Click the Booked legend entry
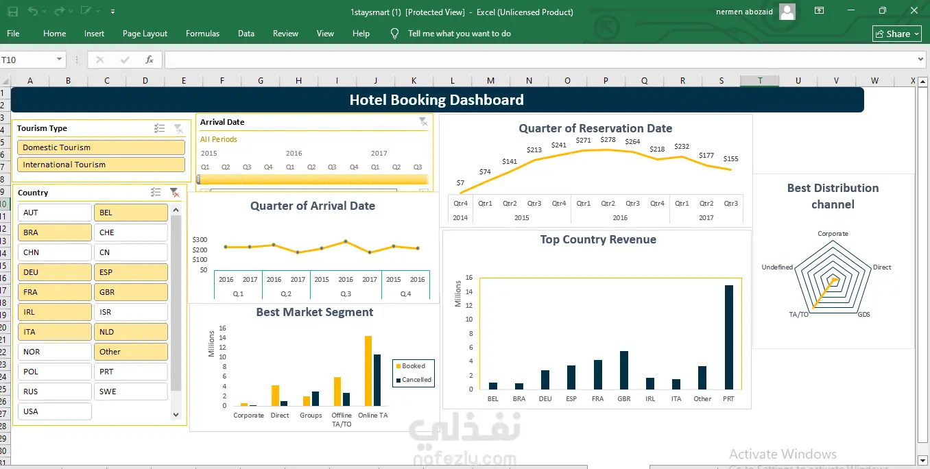This screenshot has width=930, height=469. pyautogui.click(x=410, y=366)
